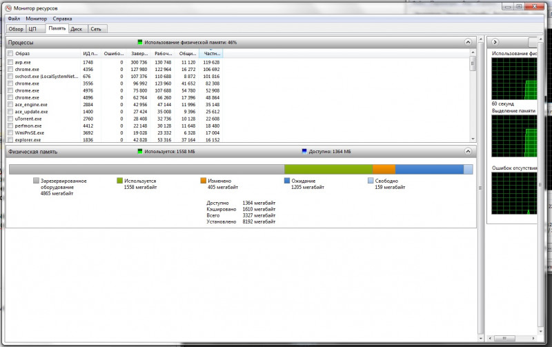Hide the graphs pane with arrow button
Image resolution: width=552 pixels, height=347 pixels.
[x=495, y=42]
